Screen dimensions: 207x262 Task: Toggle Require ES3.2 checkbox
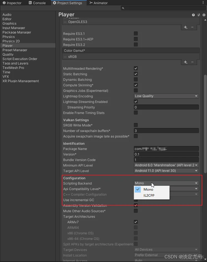[x=136, y=45]
